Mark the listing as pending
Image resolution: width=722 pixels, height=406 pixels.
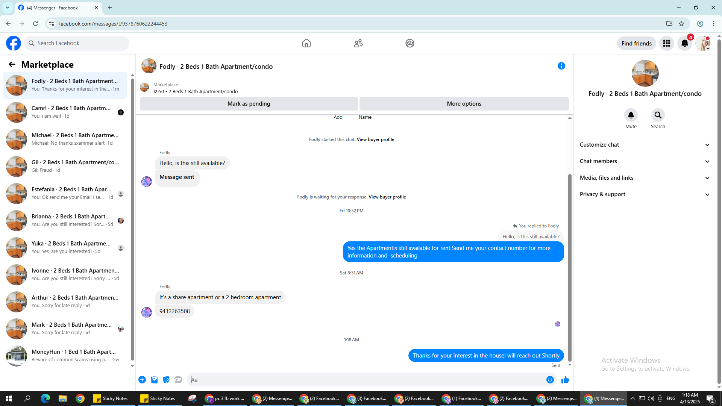click(249, 104)
